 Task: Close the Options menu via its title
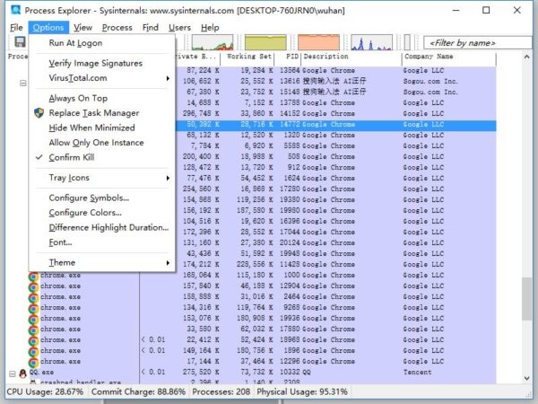click(x=48, y=28)
